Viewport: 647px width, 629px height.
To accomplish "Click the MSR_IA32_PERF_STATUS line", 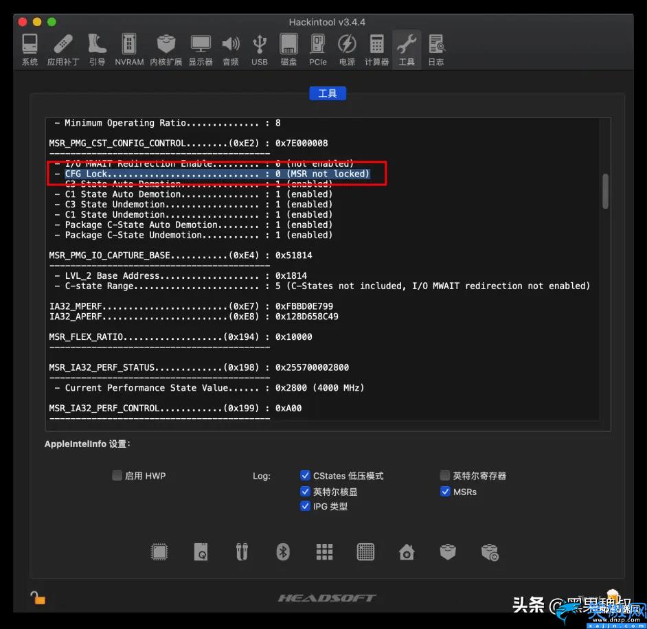I will pos(199,367).
